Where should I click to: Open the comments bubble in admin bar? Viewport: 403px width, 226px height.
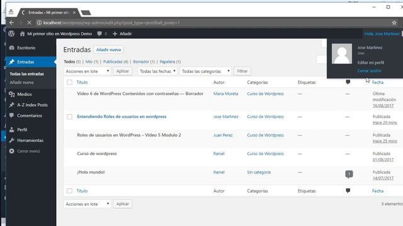(x=99, y=33)
